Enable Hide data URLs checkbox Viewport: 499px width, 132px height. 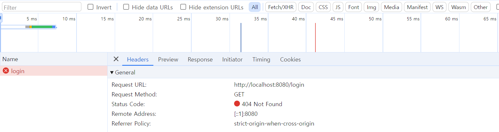[x=126, y=7]
